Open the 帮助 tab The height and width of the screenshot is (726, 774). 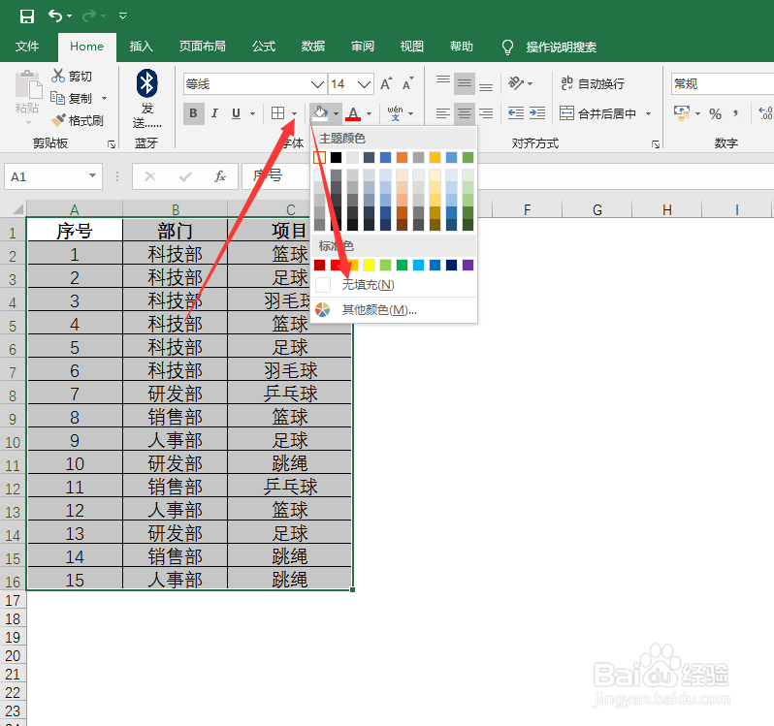tap(461, 47)
